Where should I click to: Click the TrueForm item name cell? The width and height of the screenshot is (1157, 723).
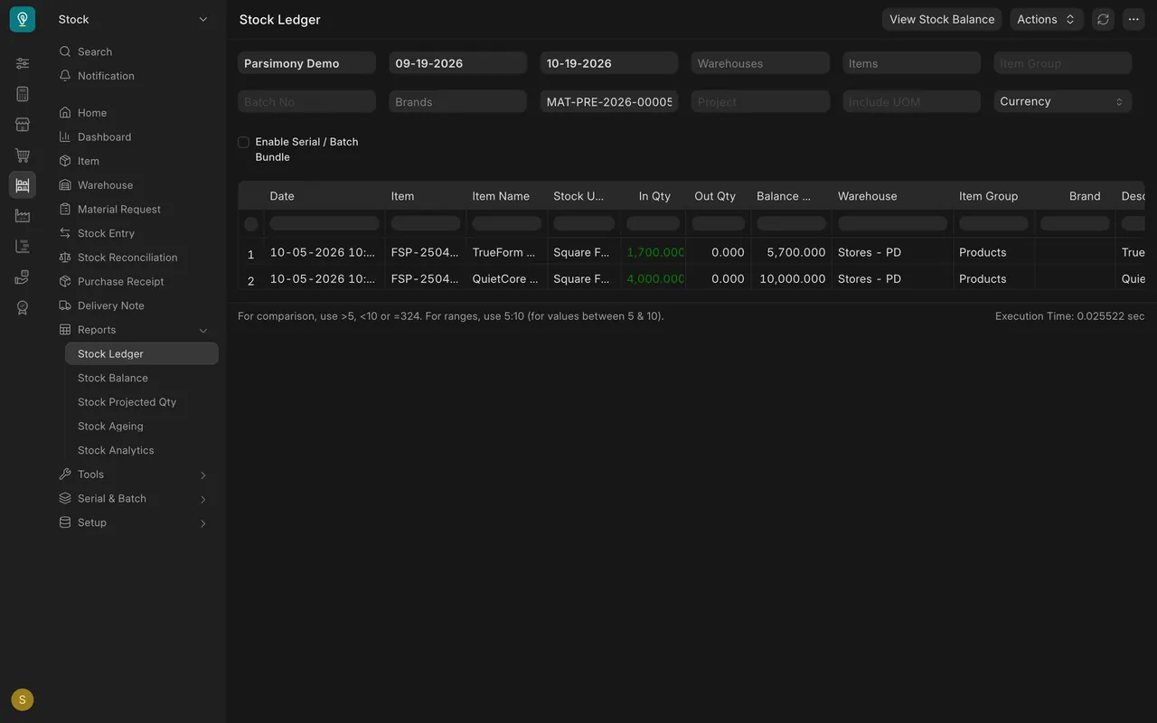click(x=505, y=252)
